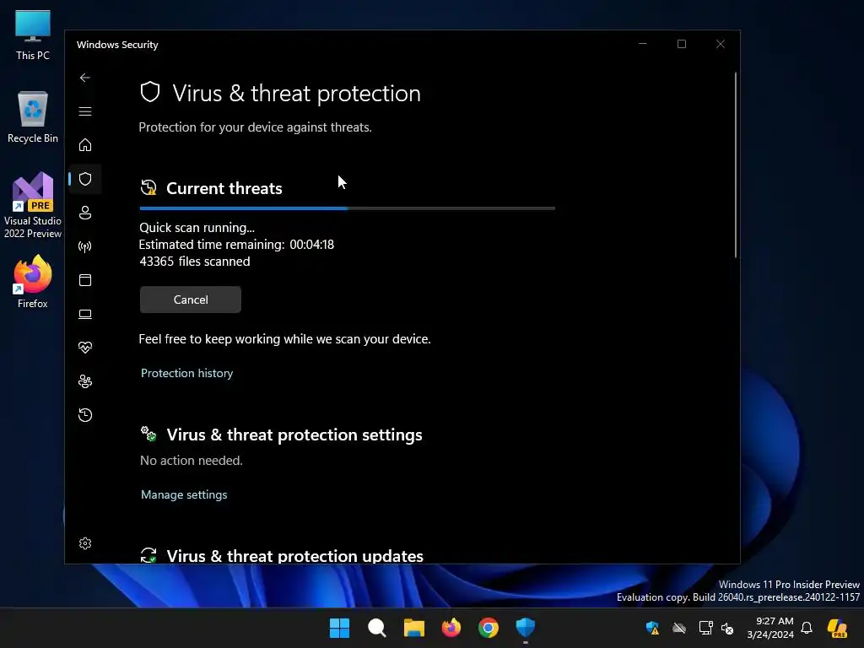Maximize the Windows Security window
The image size is (864, 648).
click(x=682, y=44)
